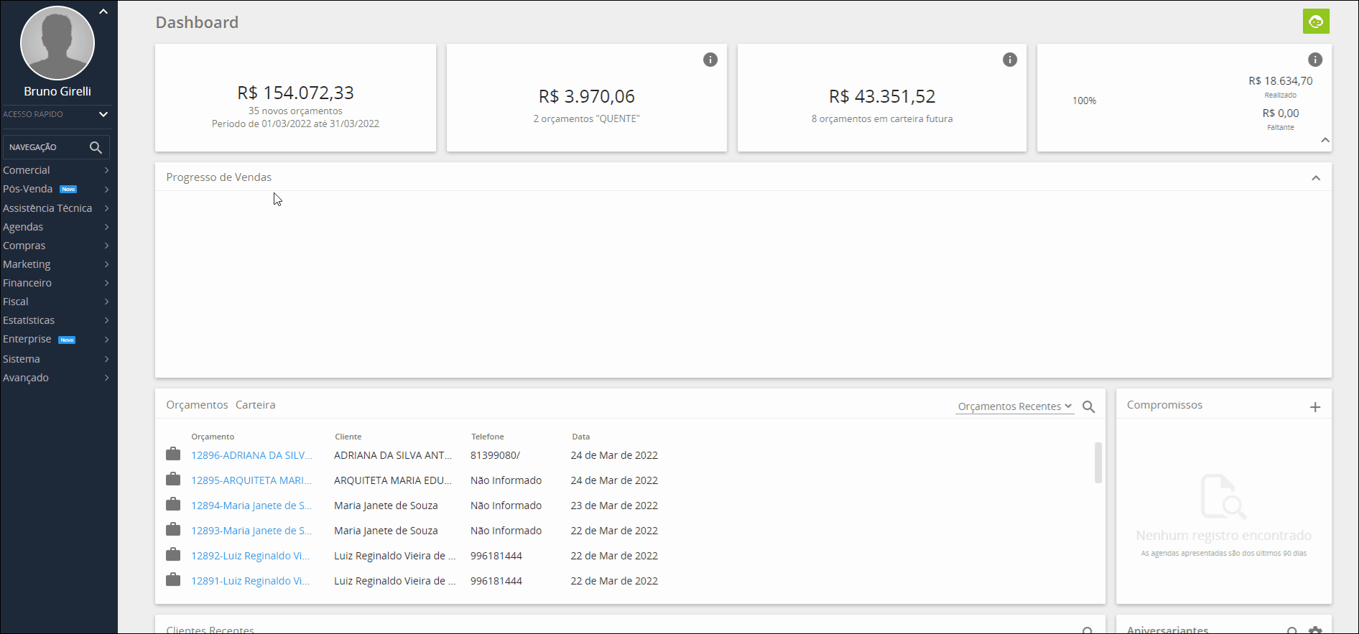The image size is (1359, 634).
Task: Expand the Marketing menu
Action: click(x=56, y=264)
